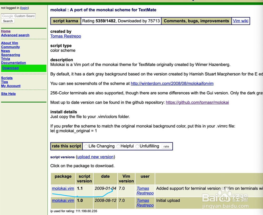The image size is (263, 215).
Task: Open the Home link
Action: tap(6, 31)
